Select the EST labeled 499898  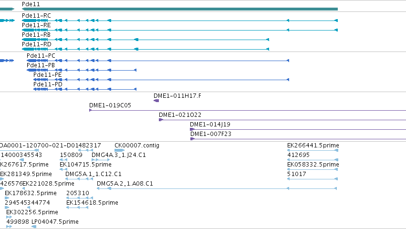[18, 222]
